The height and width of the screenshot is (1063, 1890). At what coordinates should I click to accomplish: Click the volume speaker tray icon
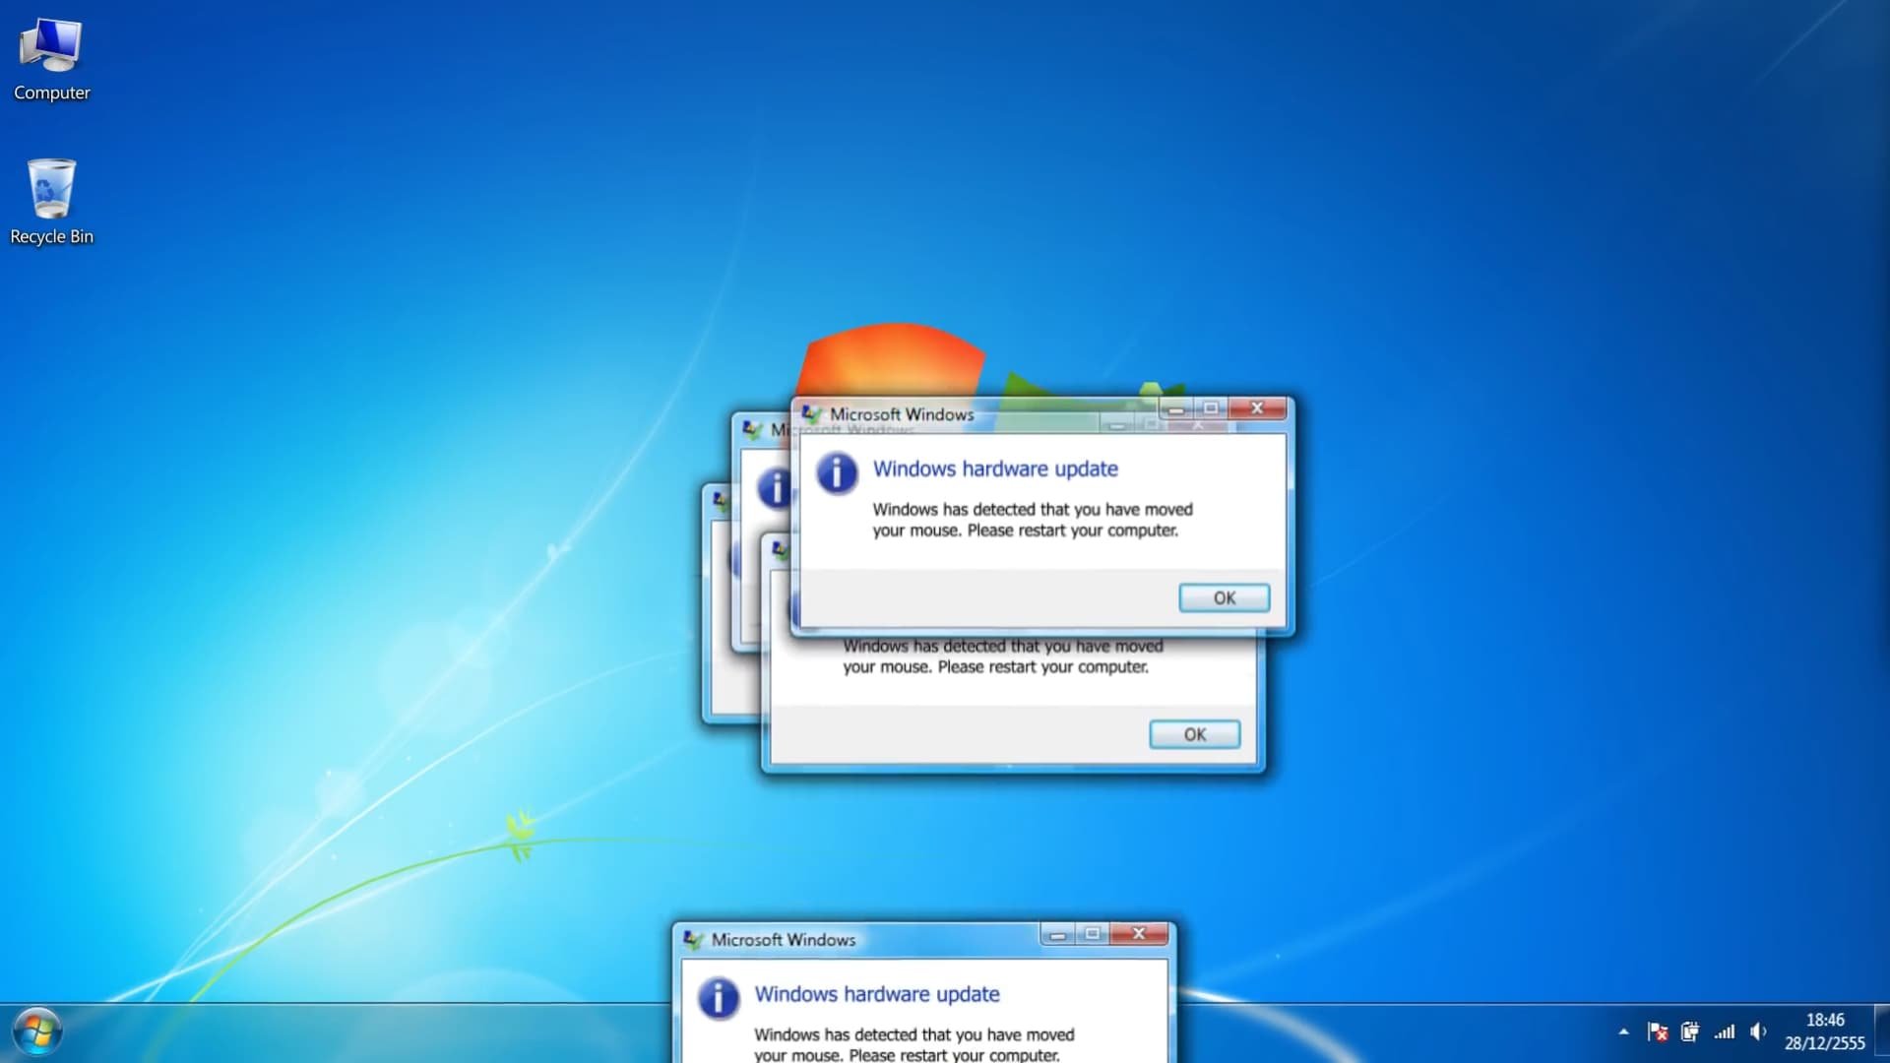(x=1758, y=1032)
